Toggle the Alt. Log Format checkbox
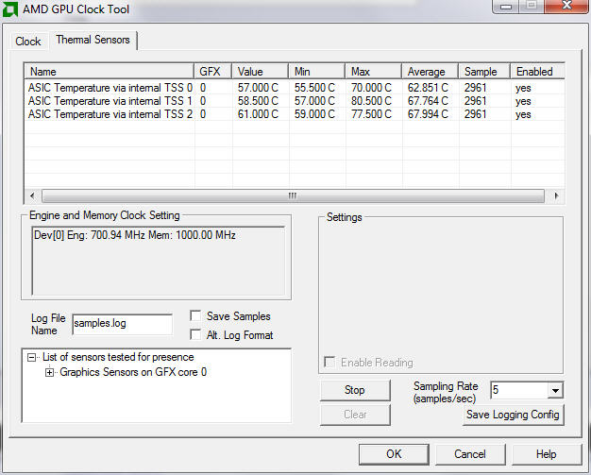 tap(195, 334)
